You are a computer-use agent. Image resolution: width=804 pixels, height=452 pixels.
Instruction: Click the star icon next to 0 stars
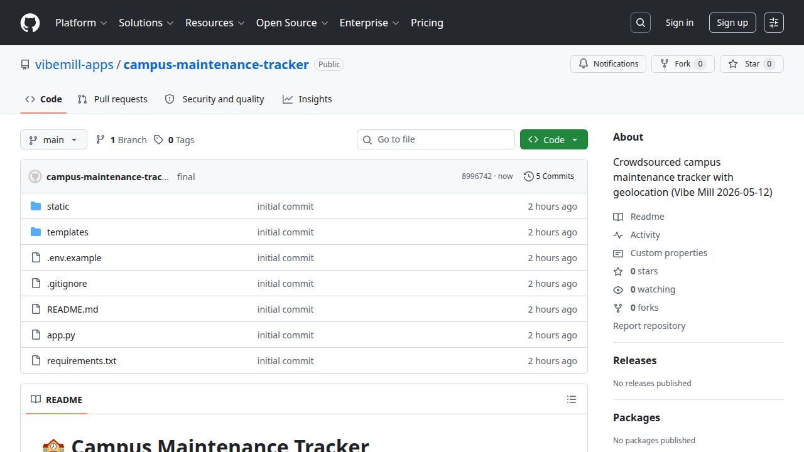click(x=618, y=271)
